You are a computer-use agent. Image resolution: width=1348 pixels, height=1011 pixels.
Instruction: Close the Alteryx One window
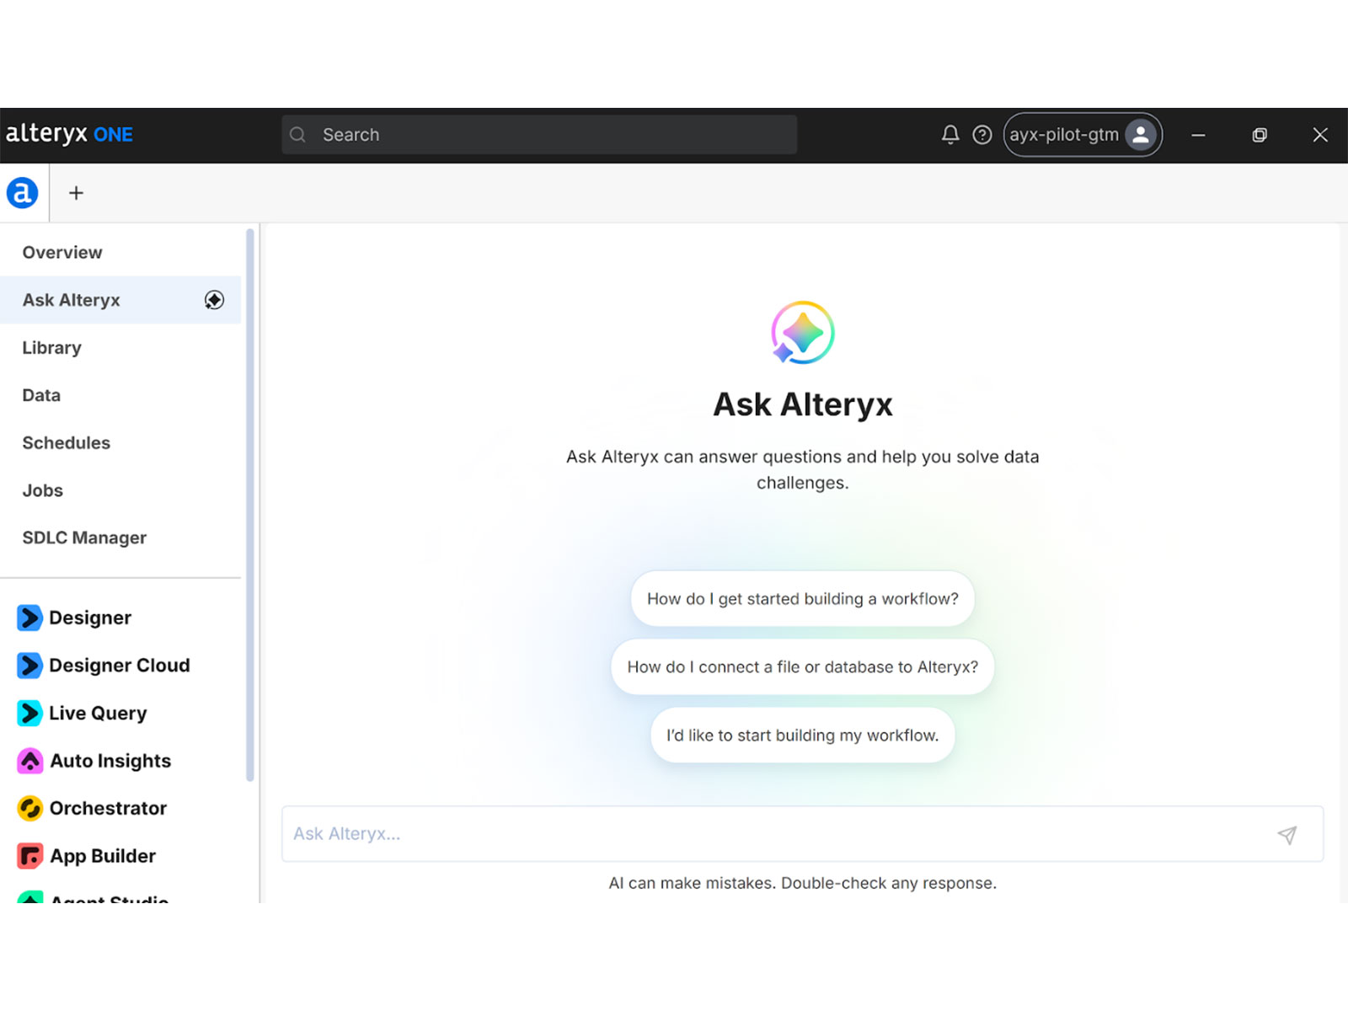tap(1320, 135)
